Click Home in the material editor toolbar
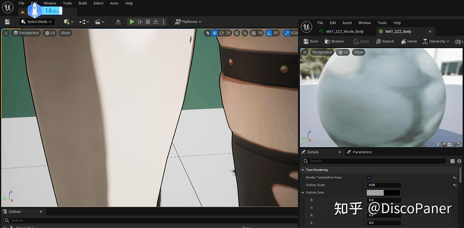Viewport: 464px width, 228px height. (409, 41)
